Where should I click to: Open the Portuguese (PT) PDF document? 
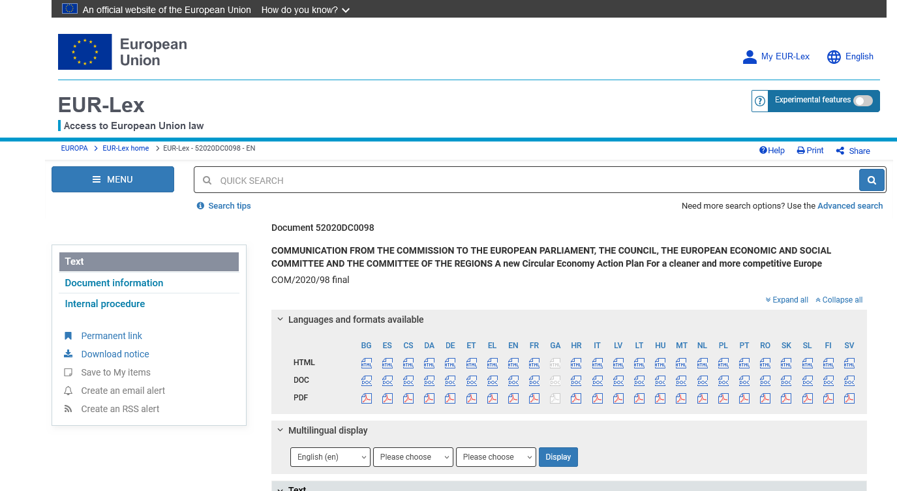click(x=744, y=398)
